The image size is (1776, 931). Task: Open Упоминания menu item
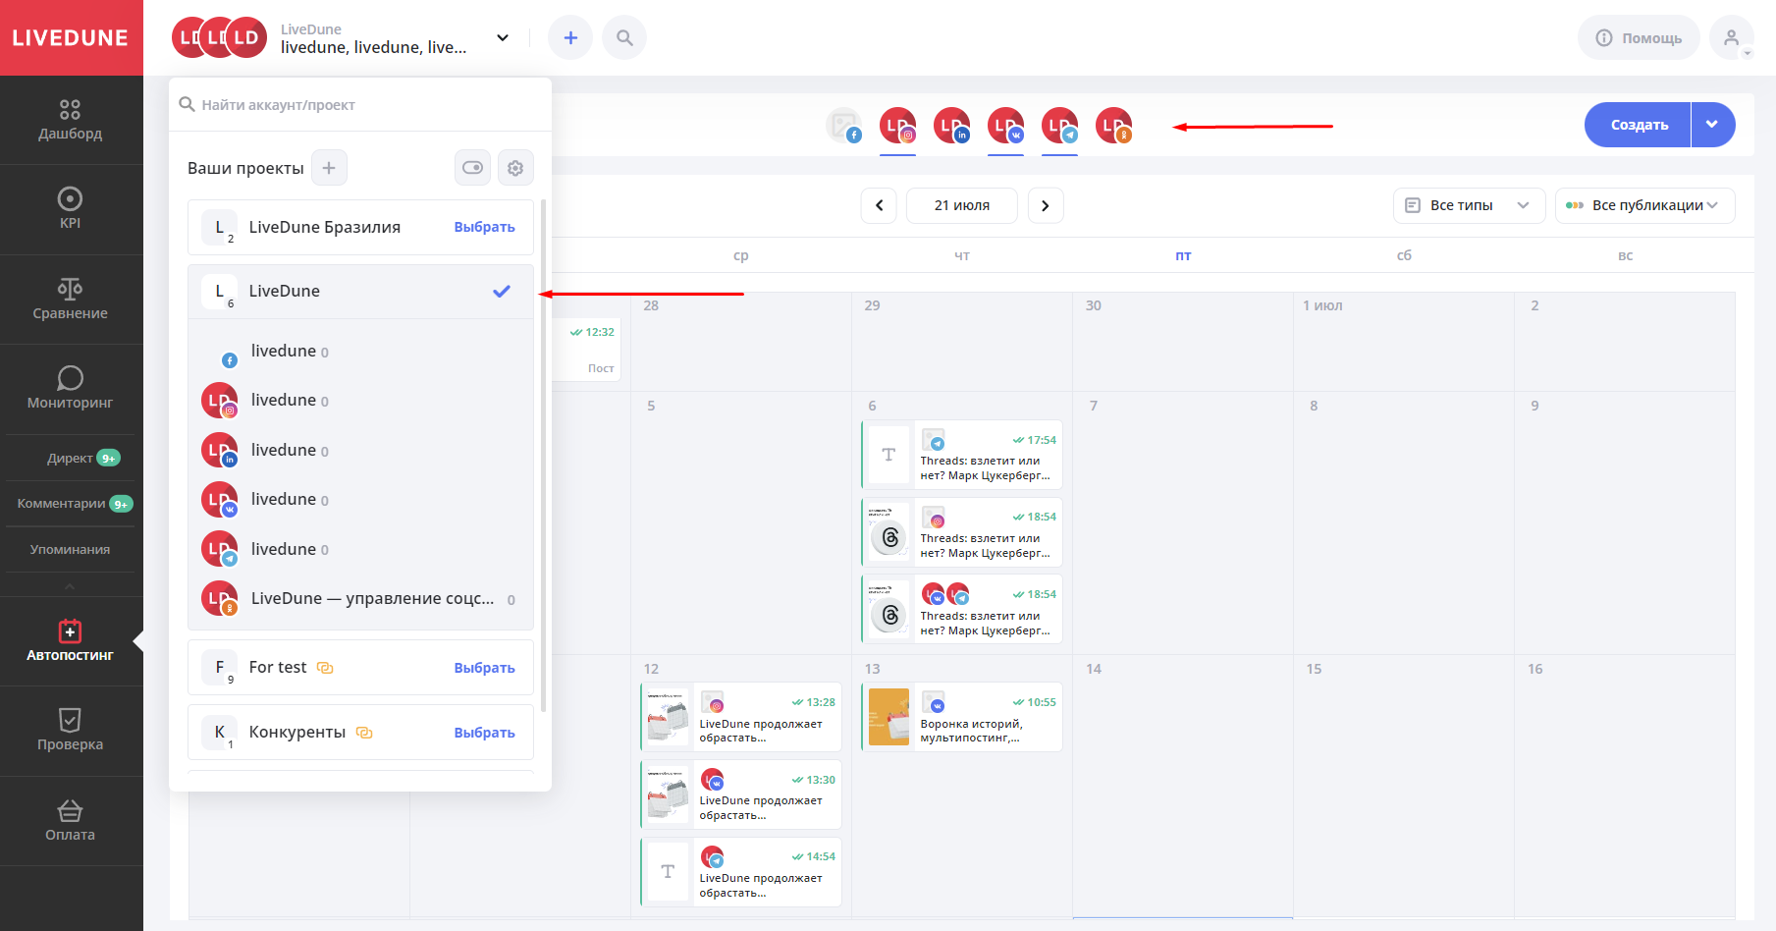[x=71, y=549]
